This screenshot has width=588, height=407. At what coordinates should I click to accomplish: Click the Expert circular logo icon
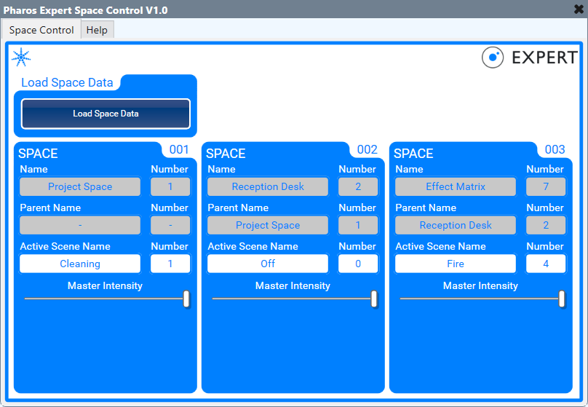click(493, 58)
